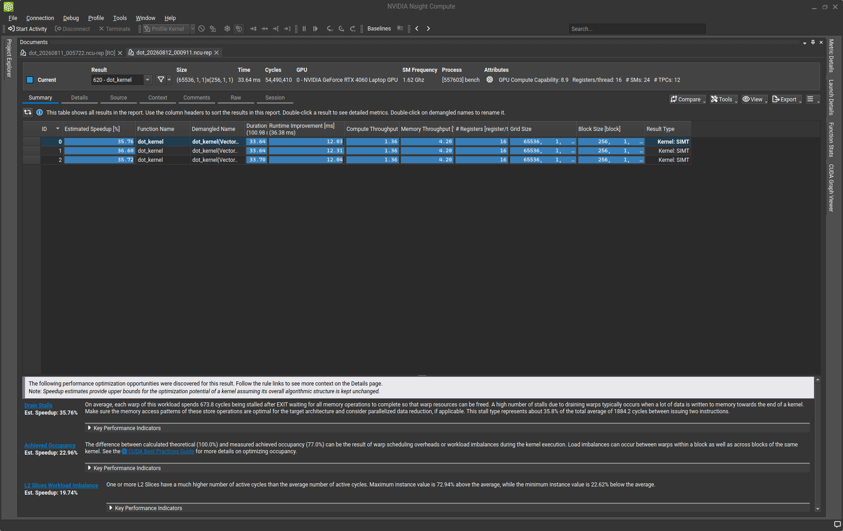Open the Drain Stalls rule link
Image resolution: width=843 pixels, height=531 pixels.
[39, 405]
